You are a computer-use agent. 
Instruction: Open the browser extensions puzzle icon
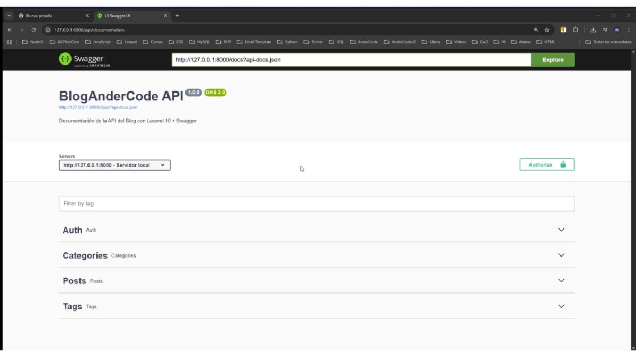pos(575,30)
